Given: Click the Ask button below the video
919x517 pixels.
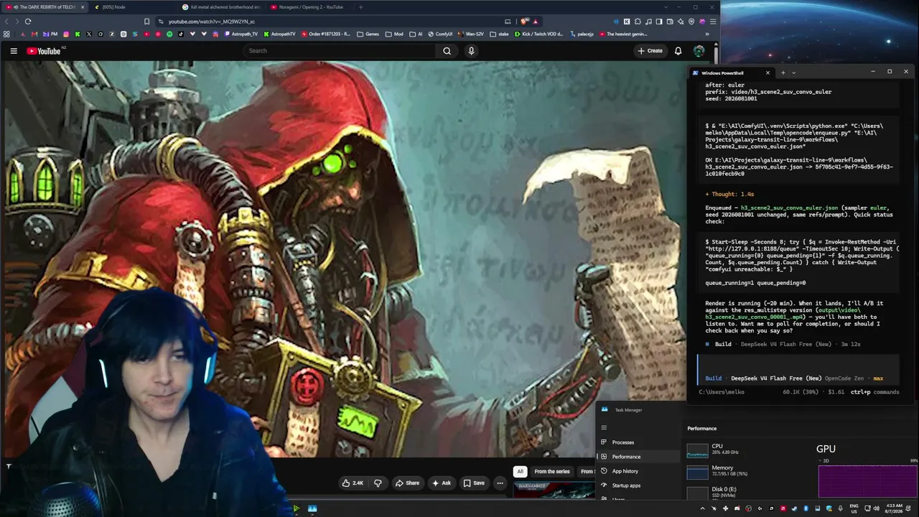Looking at the screenshot, I should tap(442, 483).
